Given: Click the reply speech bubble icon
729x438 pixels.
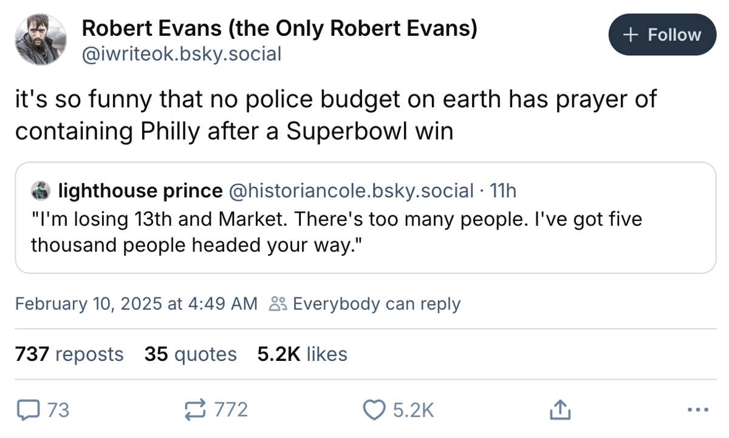Looking at the screenshot, I should pos(29,409).
